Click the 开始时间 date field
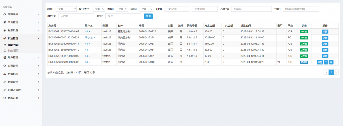 (177, 9)
